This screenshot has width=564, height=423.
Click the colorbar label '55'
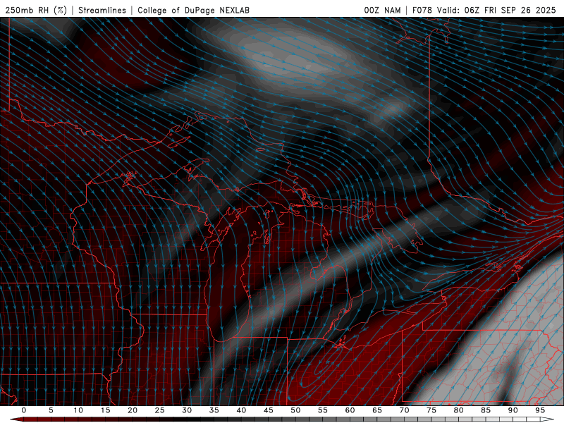(x=323, y=410)
